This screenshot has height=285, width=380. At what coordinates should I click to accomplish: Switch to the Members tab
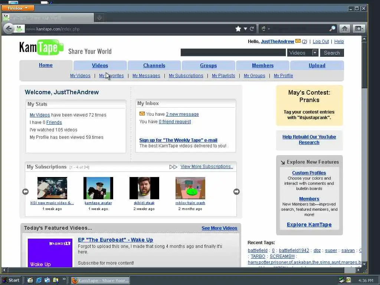[263, 65]
